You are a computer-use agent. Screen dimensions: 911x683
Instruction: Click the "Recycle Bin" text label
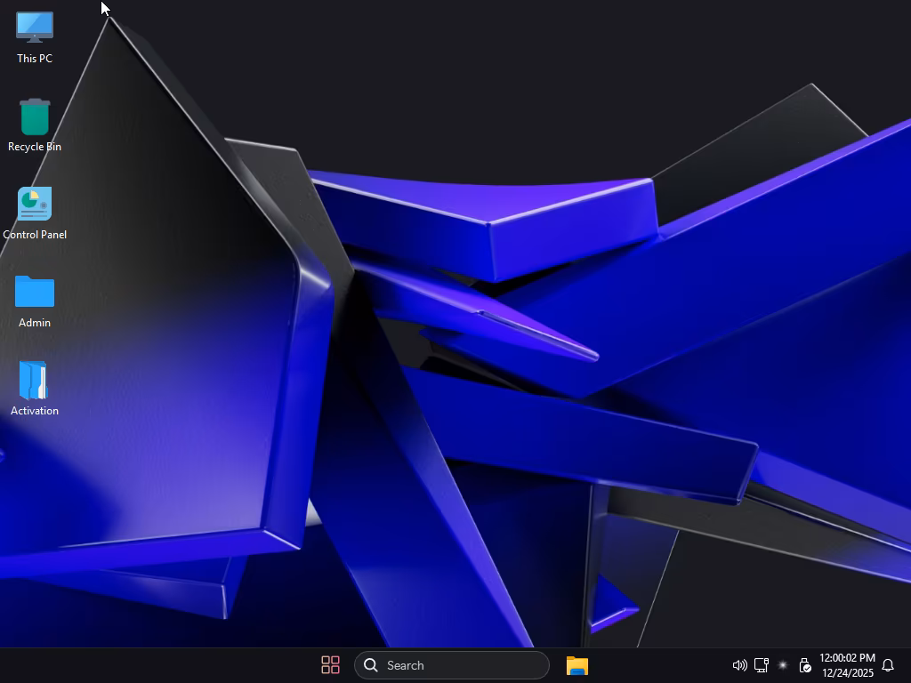point(35,147)
